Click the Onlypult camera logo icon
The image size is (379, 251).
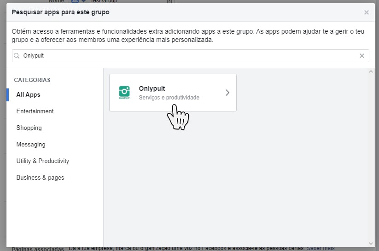click(x=124, y=93)
